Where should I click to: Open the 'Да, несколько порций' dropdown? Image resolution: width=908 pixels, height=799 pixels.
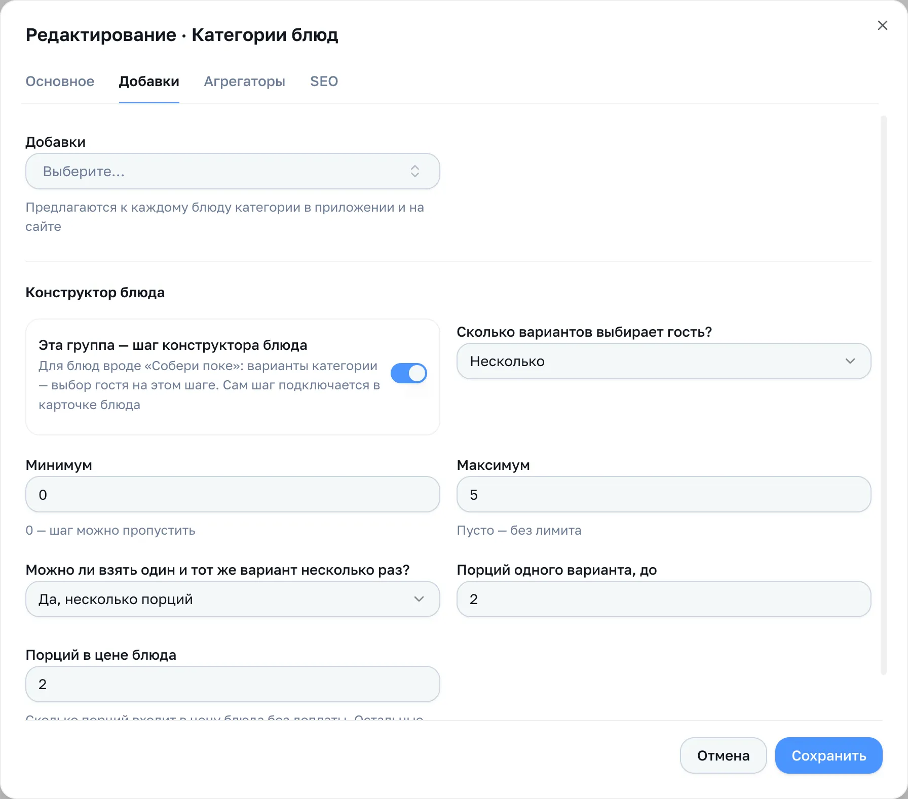[x=233, y=599]
